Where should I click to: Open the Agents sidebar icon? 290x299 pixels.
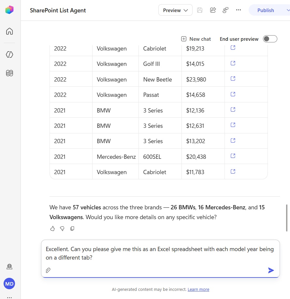(x=9, y=54)
